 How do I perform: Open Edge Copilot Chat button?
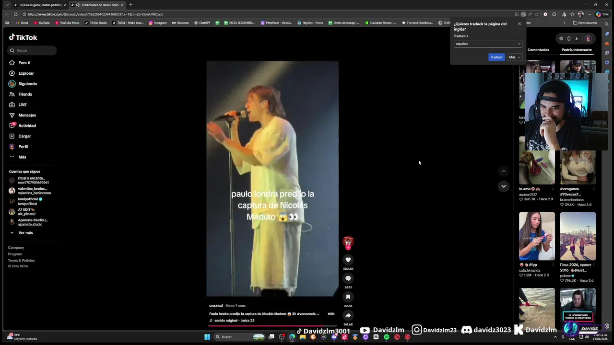[x=602, y=14]
